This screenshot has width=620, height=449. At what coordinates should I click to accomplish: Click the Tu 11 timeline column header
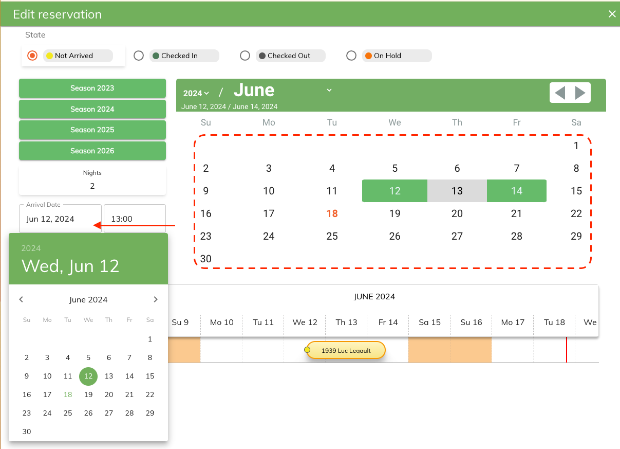click(x=264, y=322)
